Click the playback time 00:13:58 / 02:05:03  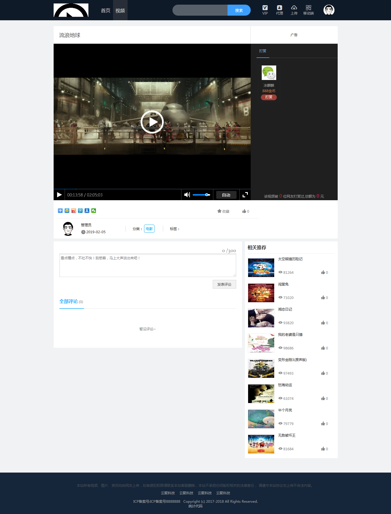pos(85,195)
